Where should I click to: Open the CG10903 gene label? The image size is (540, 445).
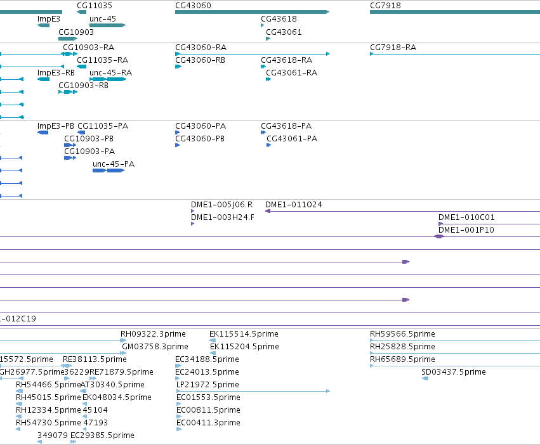click(x=76, y=32)
